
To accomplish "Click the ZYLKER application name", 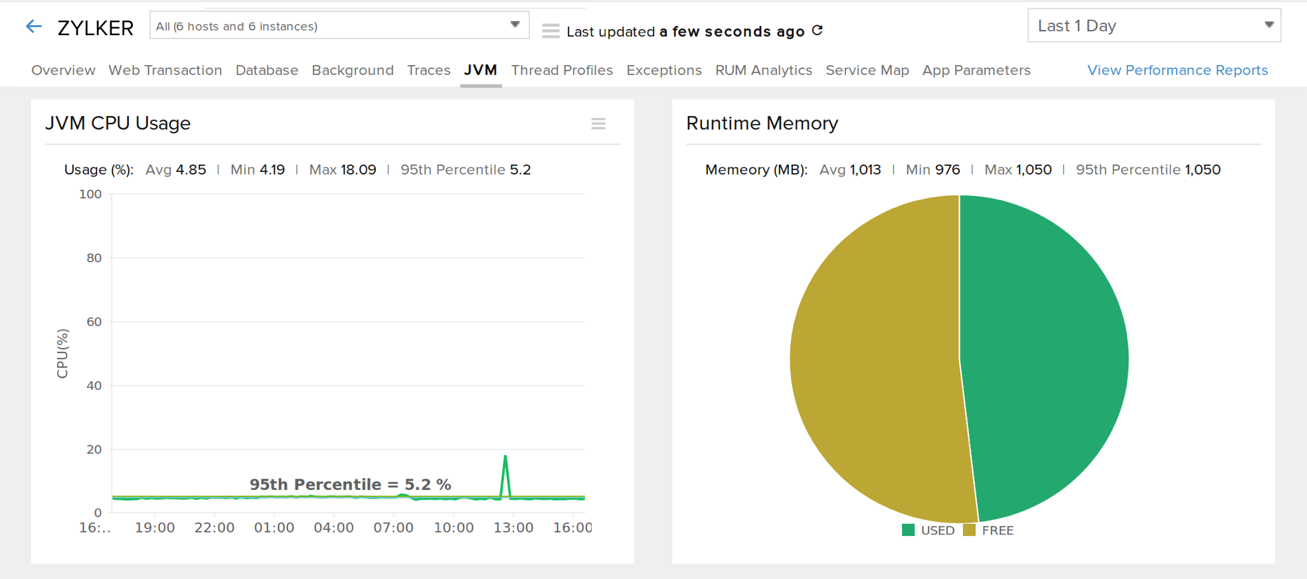I will point(96,28).
